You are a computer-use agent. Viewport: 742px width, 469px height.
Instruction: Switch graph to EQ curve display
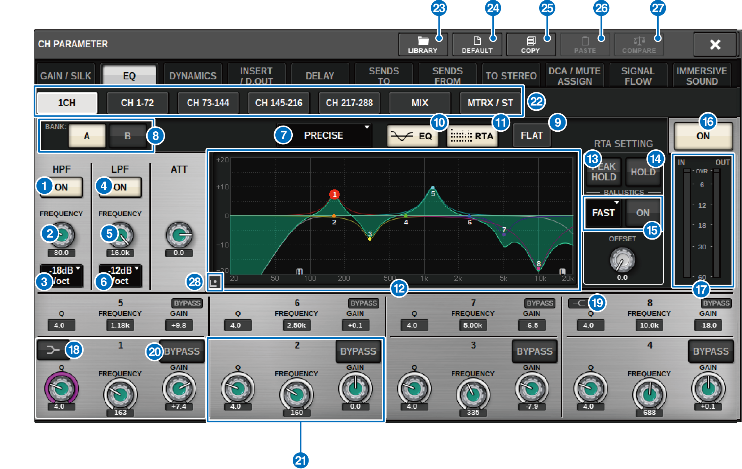413,136
